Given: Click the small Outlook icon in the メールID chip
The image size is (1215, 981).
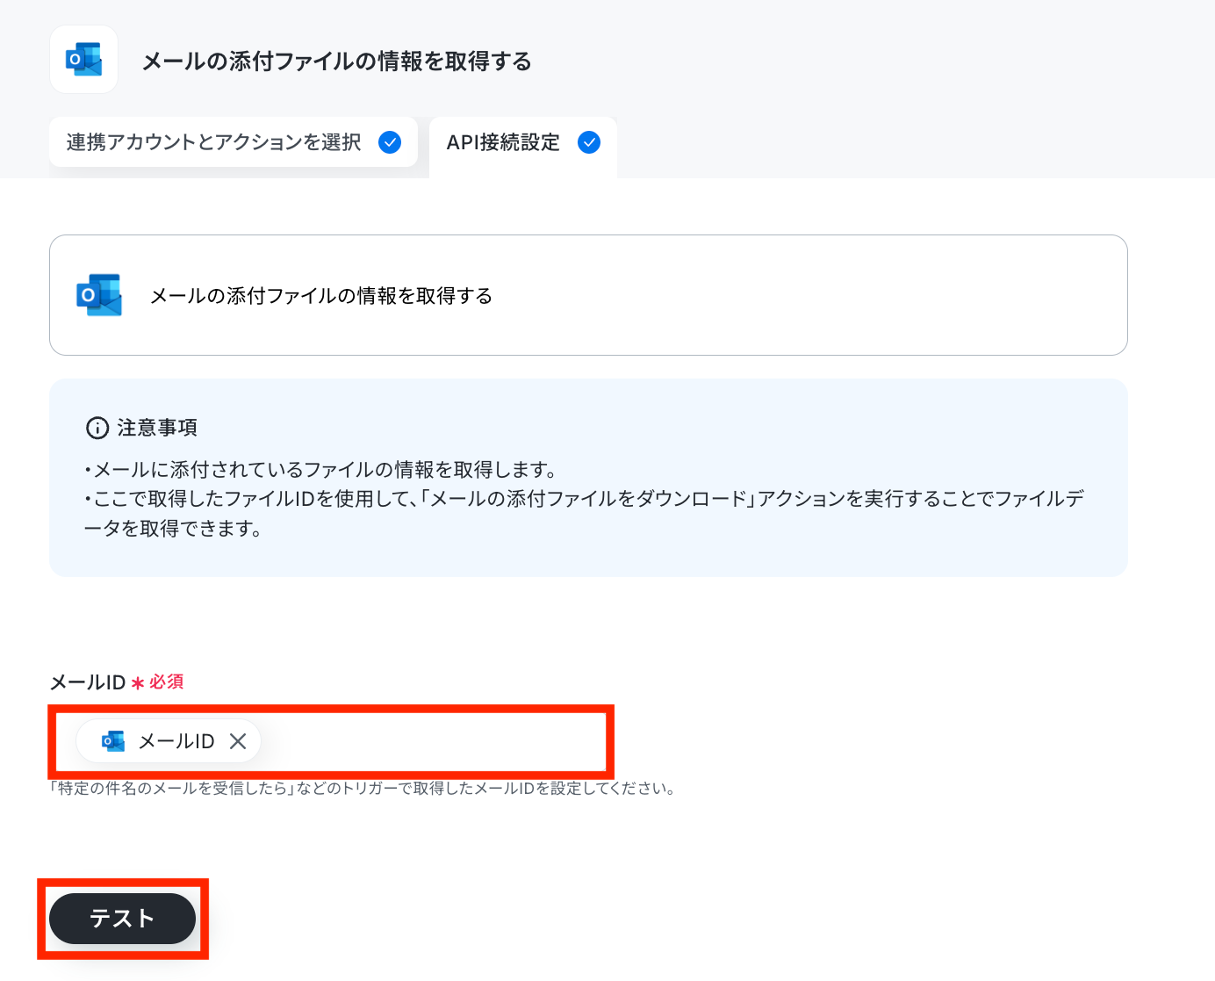Looking at the screenshot, I should coord(113,741).
